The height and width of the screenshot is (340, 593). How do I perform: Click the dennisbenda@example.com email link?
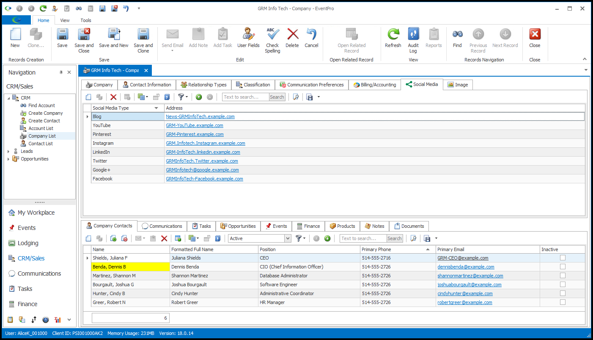[x=466, y=267]
